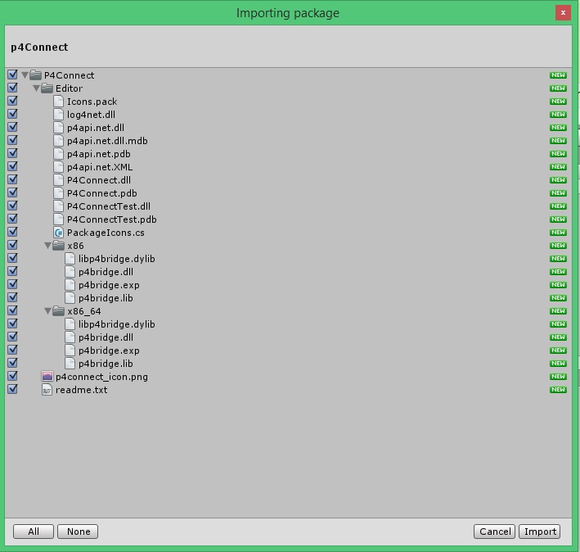Select libp4bridge.dylib under the x86_64 folder
The width and height of the screenshot is (580, 552).
116,324
